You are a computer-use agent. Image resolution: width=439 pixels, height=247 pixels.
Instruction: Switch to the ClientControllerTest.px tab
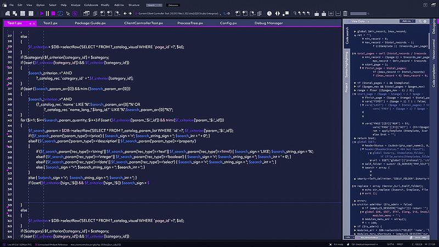coord(143,23)
